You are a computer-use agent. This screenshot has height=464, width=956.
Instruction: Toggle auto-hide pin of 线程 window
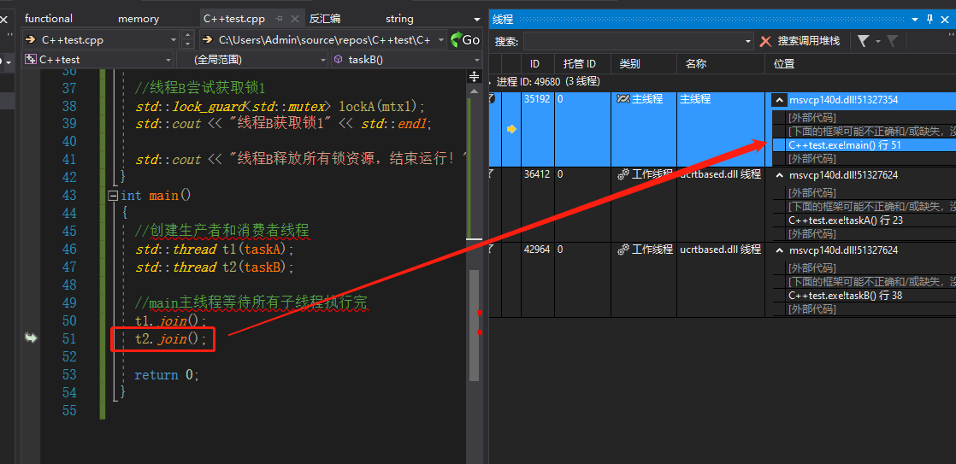[x=929, y=19]
